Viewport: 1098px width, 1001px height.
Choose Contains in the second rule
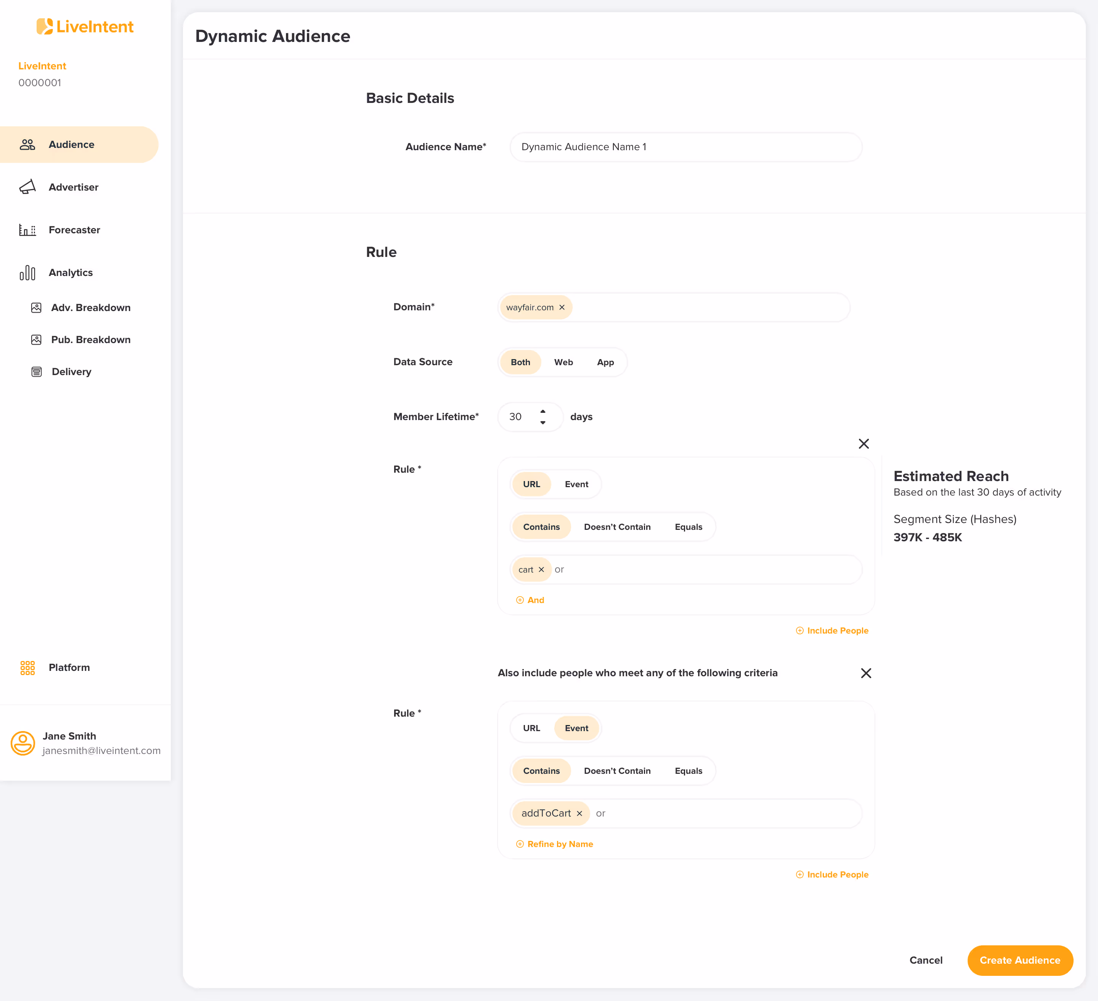(x=541, y=771)
